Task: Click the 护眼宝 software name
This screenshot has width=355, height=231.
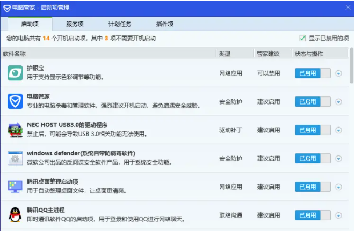Action: [35, 68]
